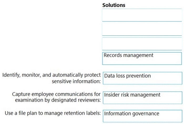Click the second empty Solutions slot

tap(142, 29)
